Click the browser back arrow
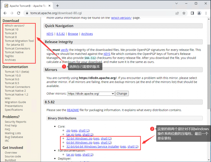The height and width of the screenshot is (162, 211). (x=5, y=13)
